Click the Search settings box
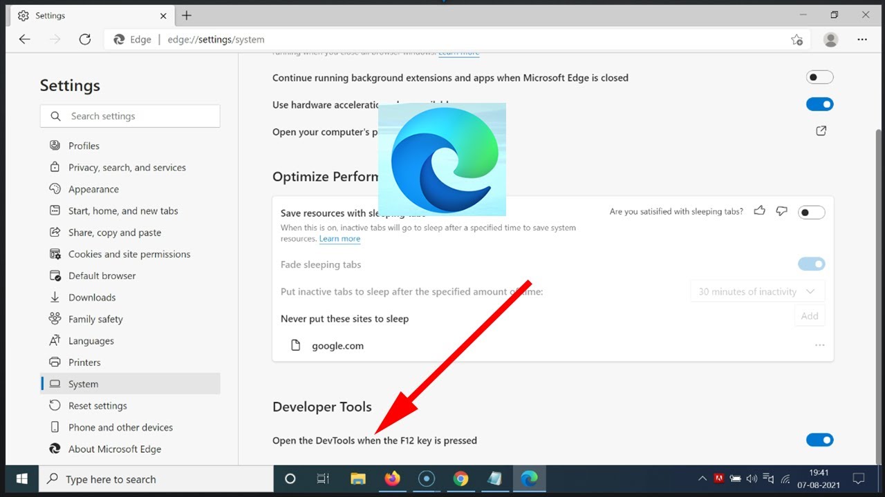The image size is (885, 497). 130,116
